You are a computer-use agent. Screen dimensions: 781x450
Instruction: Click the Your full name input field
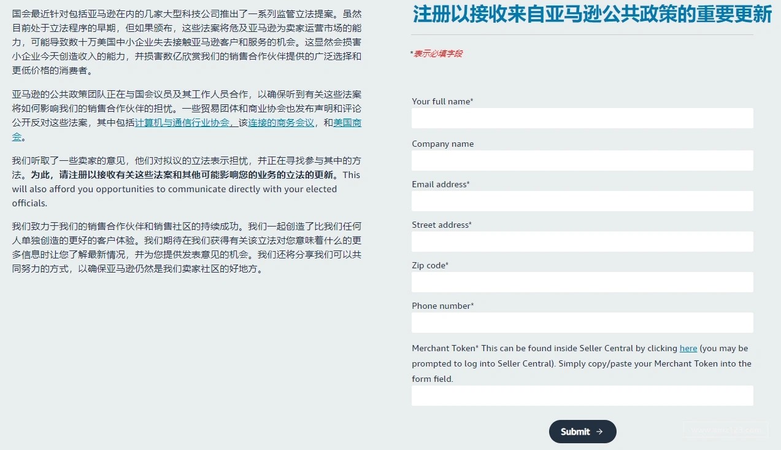tap(582, 118)
